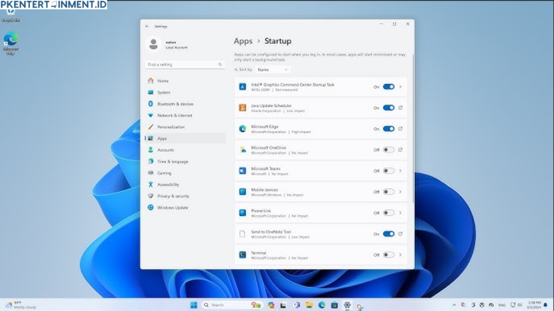Turn off Microsoft Edge startup toggle
Viewport: 554px width, 311px height.
[389, 129]
